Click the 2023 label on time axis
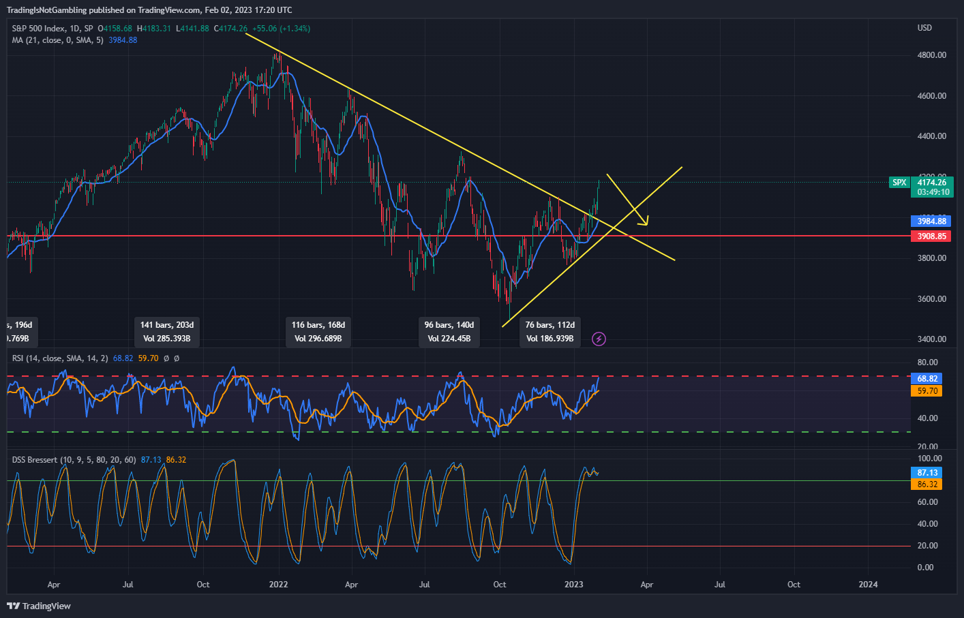The image size is (964, 618). tap(574, 585)
